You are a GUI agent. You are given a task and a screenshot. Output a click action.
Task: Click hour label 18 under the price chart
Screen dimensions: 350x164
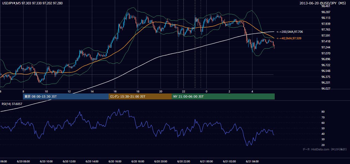[138, 91]
